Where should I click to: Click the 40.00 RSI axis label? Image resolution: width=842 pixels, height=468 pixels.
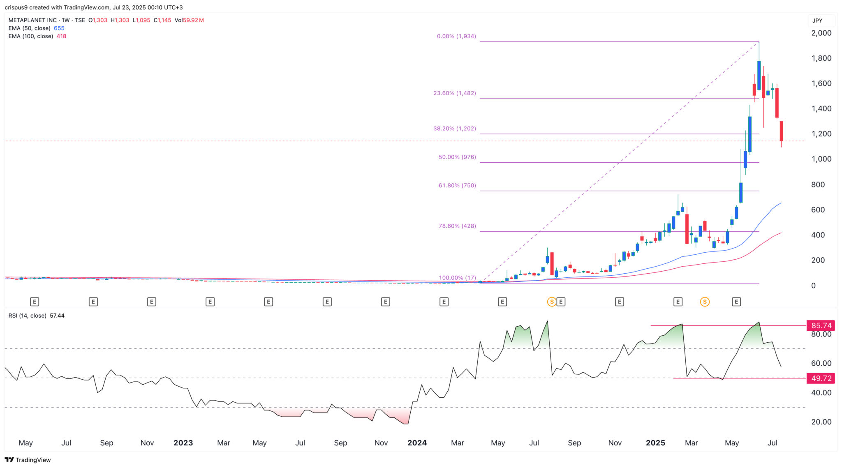tap(821, 393)
